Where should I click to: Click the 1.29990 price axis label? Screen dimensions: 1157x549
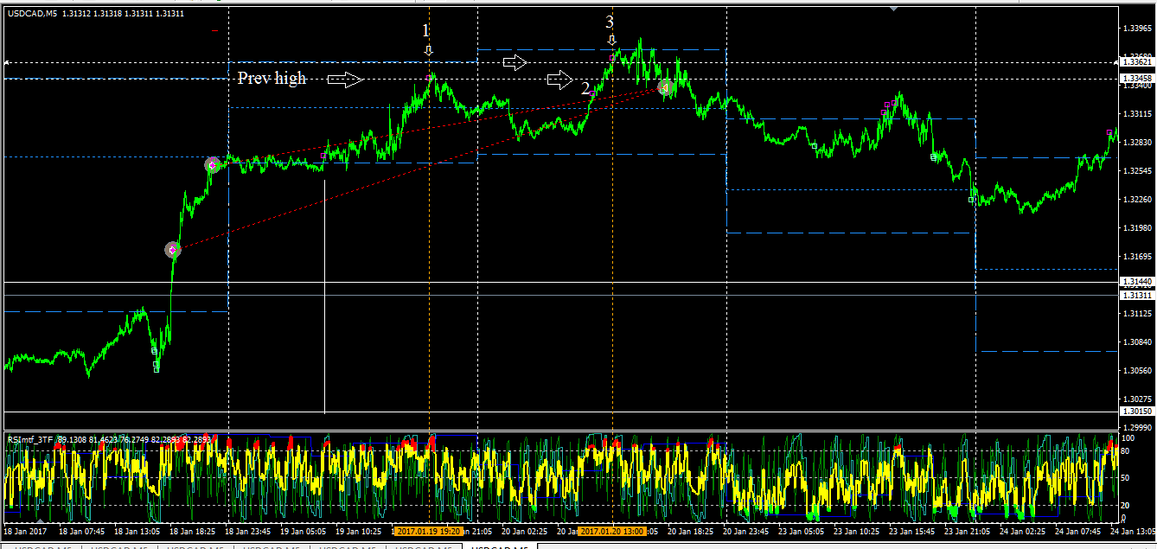[x=1135, y=428]
